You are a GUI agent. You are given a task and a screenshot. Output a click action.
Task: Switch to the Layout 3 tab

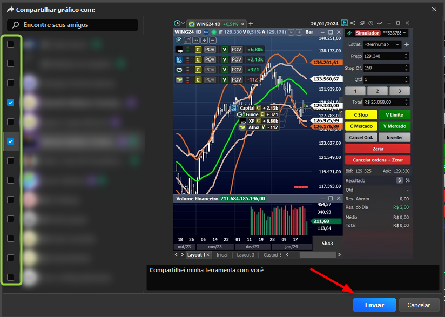pyautogui.click(x=246, y=255)
